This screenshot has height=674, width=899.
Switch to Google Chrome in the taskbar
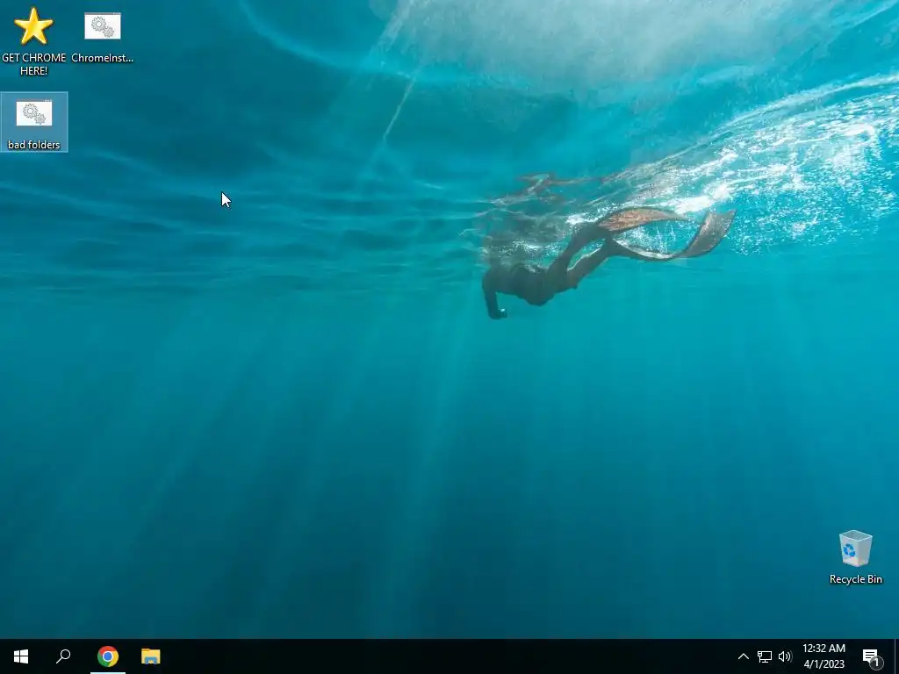(x=108, y=656)
